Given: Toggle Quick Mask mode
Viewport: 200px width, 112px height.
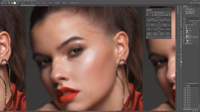Looking at the screenshot, I should tap(181, 64).
